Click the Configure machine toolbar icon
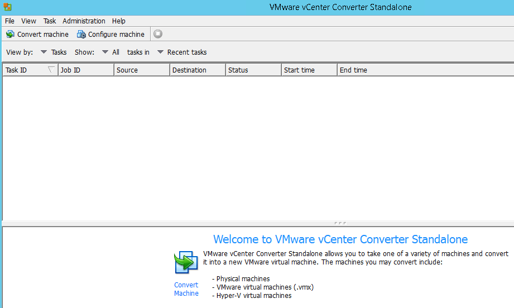The height and width of the screenshot is (308, 514). [x=81, y=34]
